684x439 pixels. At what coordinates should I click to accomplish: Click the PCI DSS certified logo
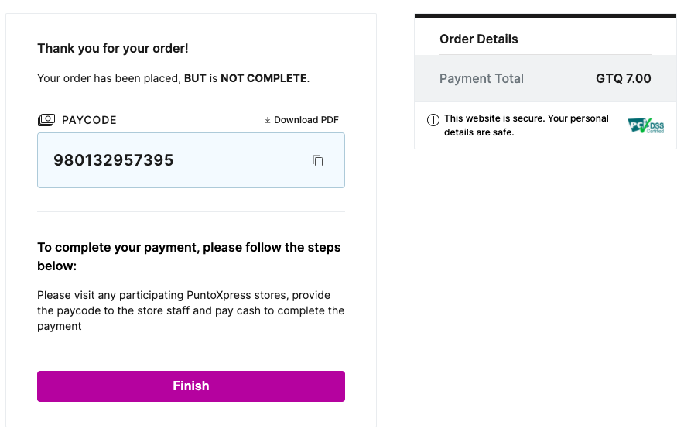click(x=645, y=125)
